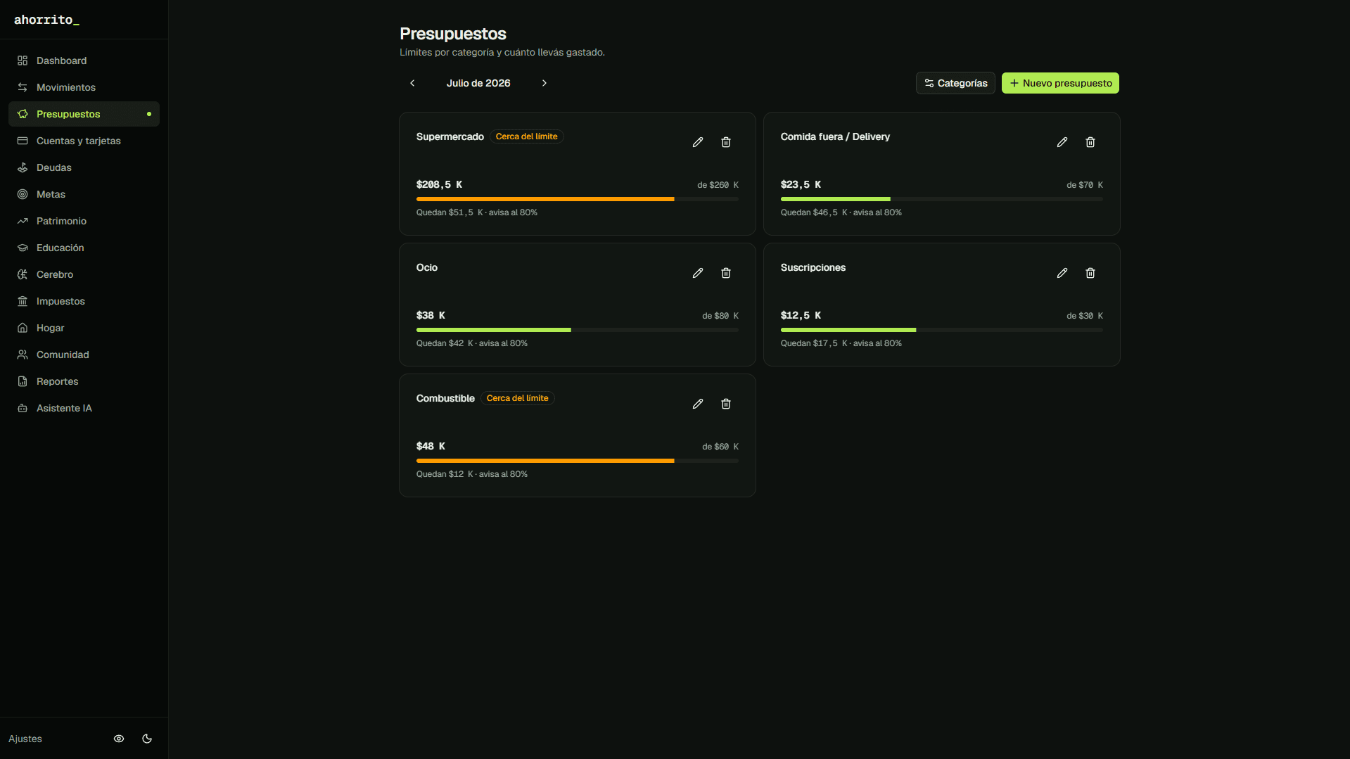Delete the Suscripciones budget trash icon

(1090, 273)
